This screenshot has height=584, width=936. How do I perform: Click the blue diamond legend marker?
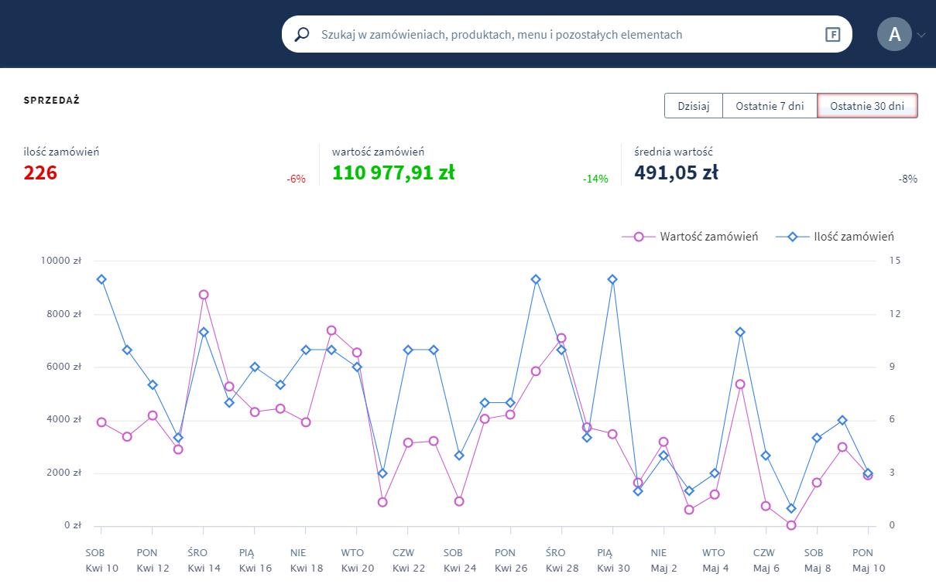(793, 237)
